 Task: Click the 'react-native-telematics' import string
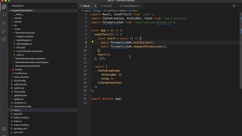tap(154, 22)
